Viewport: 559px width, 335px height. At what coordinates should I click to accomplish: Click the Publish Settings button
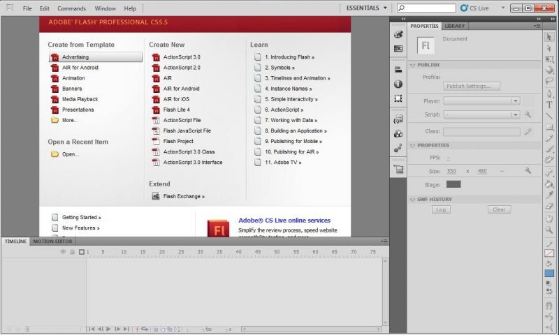pyautogui.click(x=472, y=86)
